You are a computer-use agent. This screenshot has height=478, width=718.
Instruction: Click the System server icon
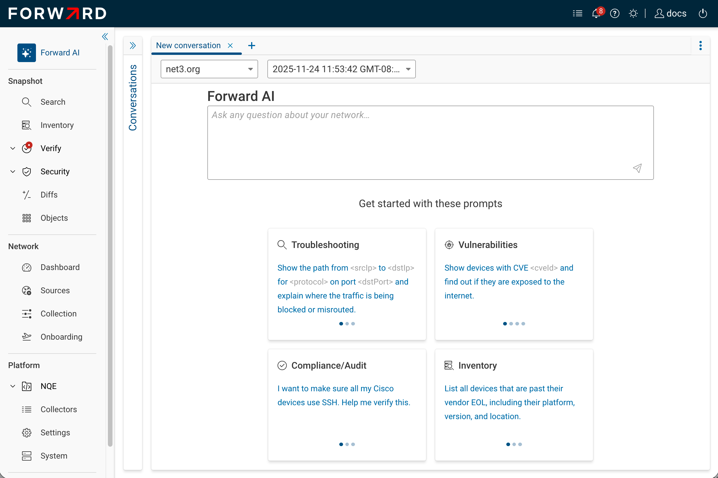pyautogui.click(x=26, y=456)
